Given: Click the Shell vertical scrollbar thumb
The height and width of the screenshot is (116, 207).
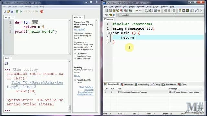Looking at the screenshot, I should tap(69, 107).
